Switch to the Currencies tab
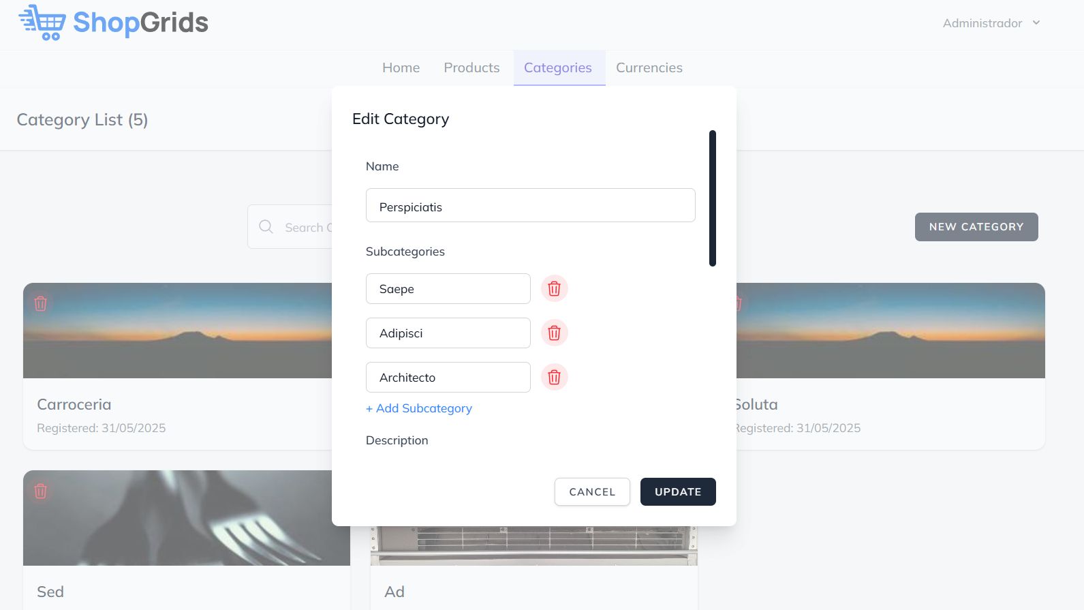This screenshot has width=1084, height=610. pos(649,67)
